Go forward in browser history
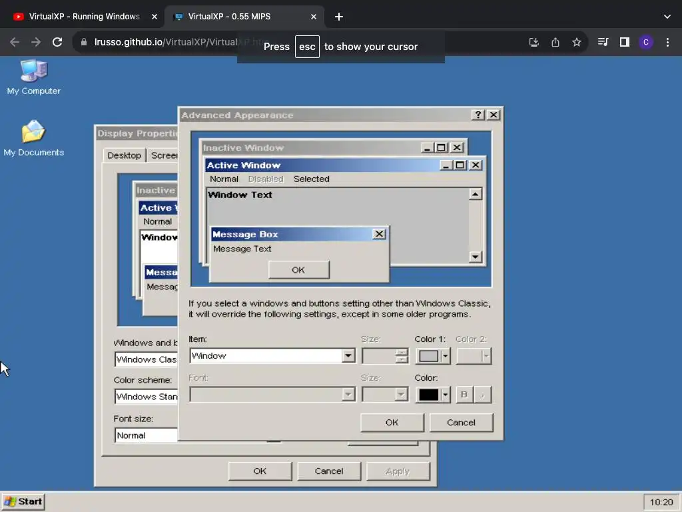This screenshot has height=512, width=682. point(36,42)
